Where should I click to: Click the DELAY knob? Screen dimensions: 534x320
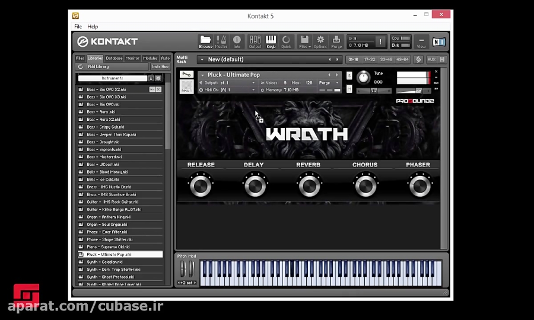255,185
